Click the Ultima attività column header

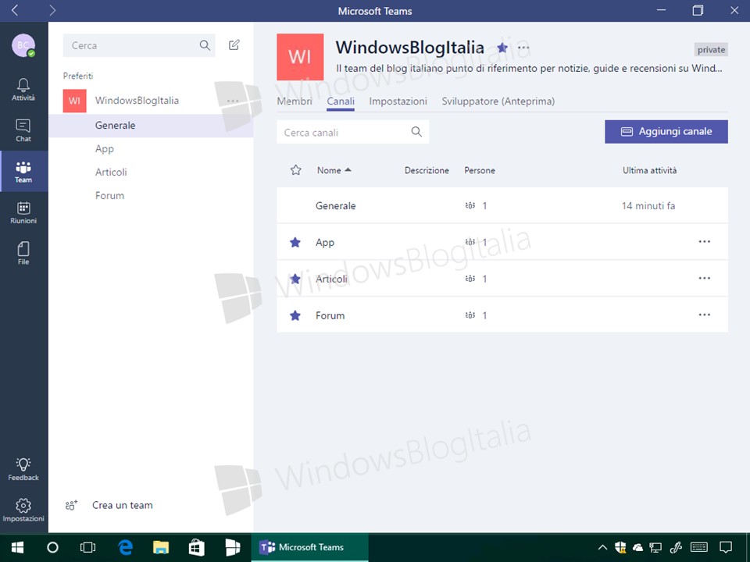649,170
